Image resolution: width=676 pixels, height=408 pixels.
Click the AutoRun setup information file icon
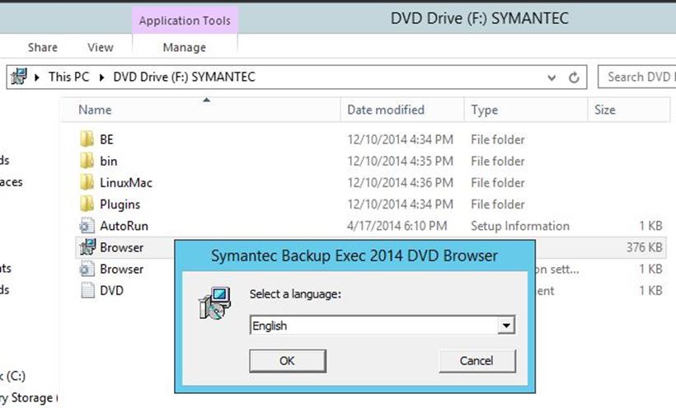(x=87, y=225)
